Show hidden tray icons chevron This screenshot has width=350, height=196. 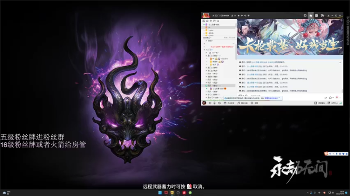click(308, 193)
